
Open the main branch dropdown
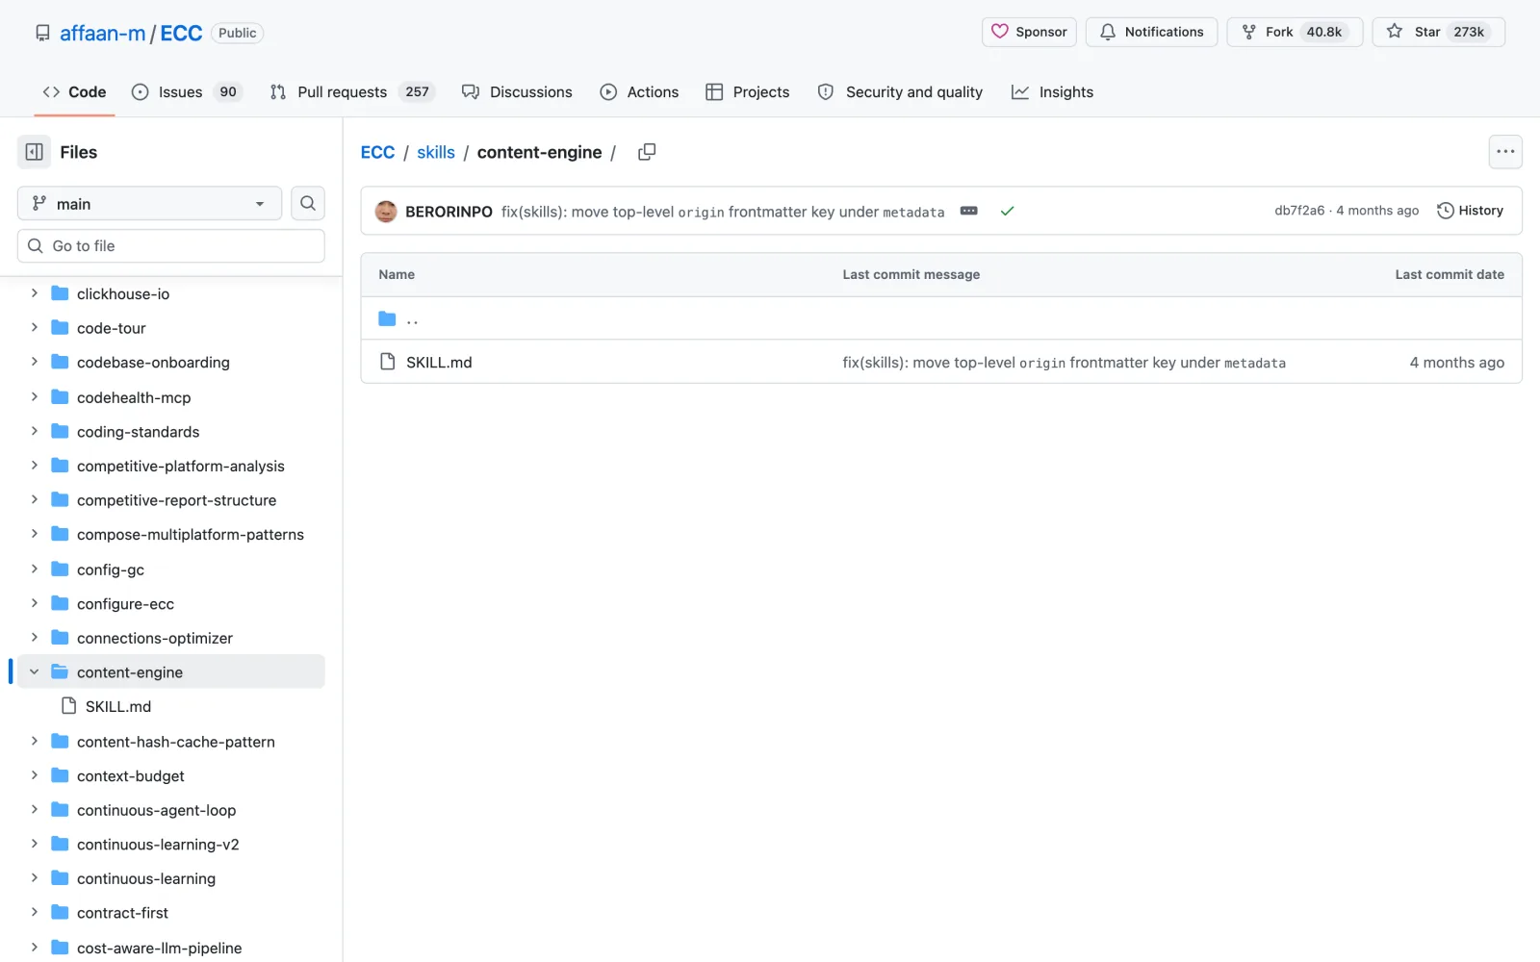[149, 203]
